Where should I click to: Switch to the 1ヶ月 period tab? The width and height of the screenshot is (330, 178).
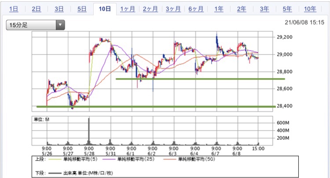[128, 9]
